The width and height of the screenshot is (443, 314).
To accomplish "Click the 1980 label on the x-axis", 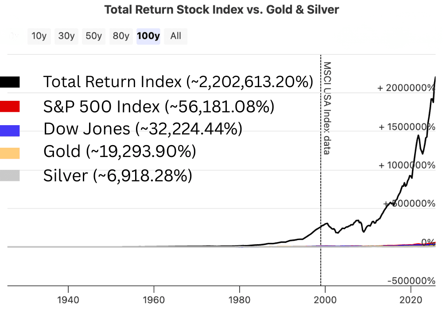I will tap(239, 299).
